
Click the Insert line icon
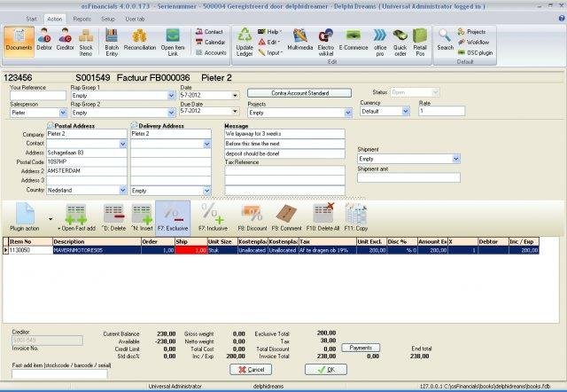(142, 217)
